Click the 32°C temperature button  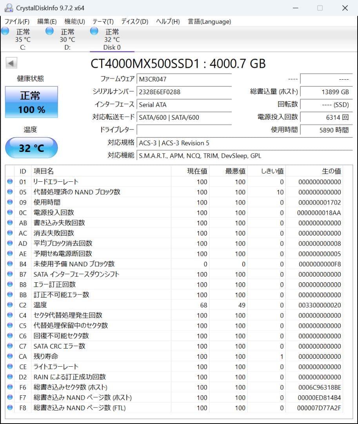(x=31, y=148)
